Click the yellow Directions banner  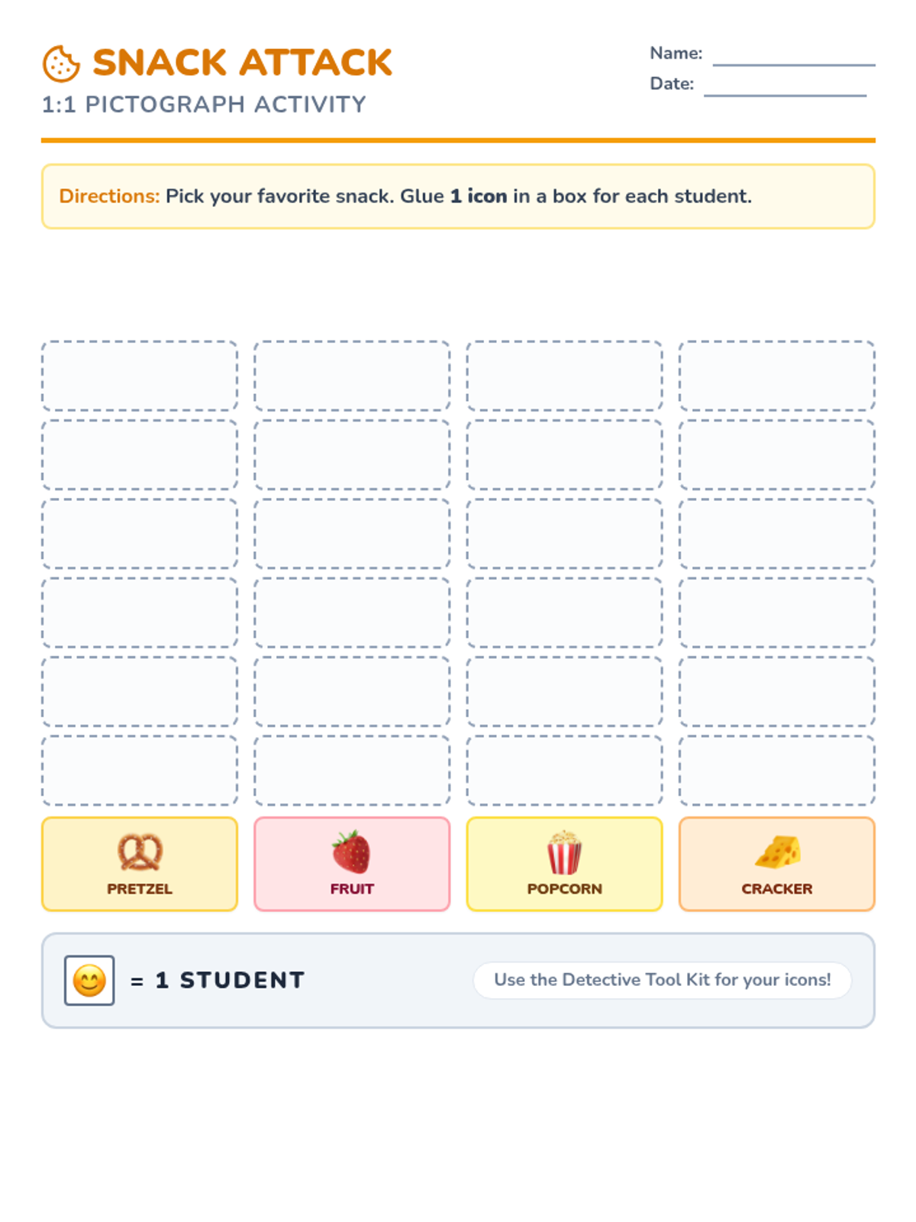[458, 196]
